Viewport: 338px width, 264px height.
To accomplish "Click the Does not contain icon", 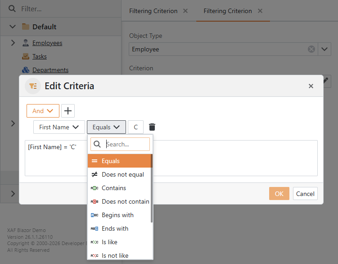I will pyautogui.click(x=95, y=202).
